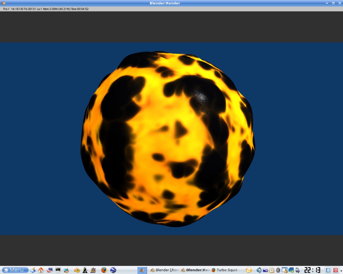
Task: Click the computer-with-red-disc panel launcher
Action: (x=50, y=270)
